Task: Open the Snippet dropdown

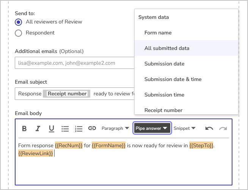Action: pyautogui.click(x=185, y=128)
